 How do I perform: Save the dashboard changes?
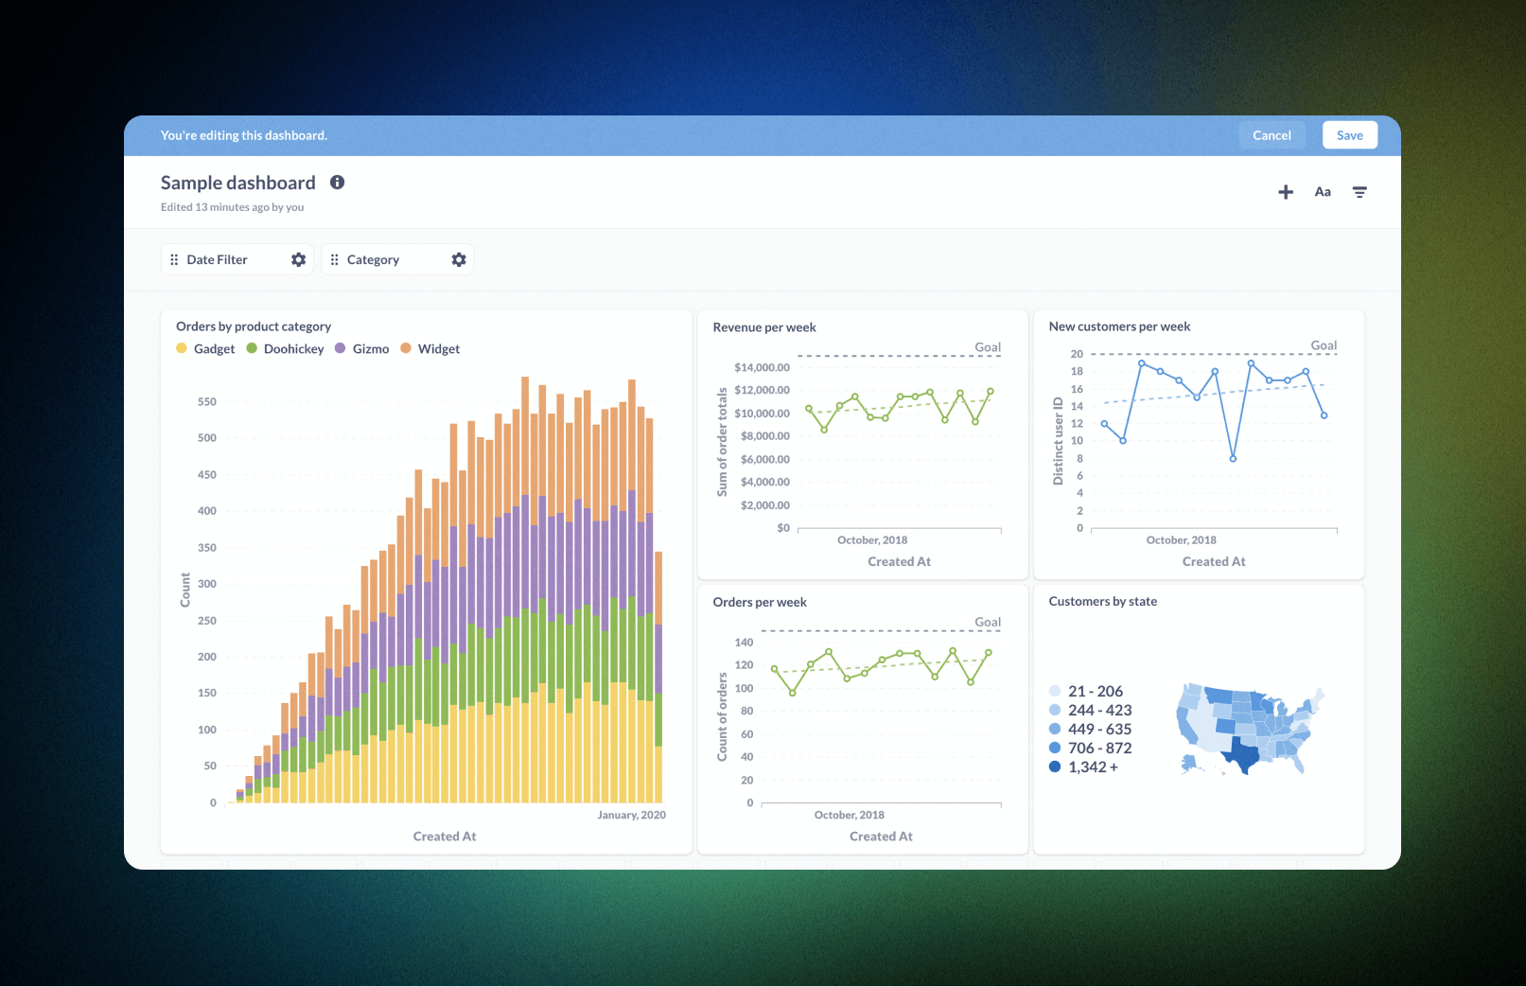point(1350,135)
